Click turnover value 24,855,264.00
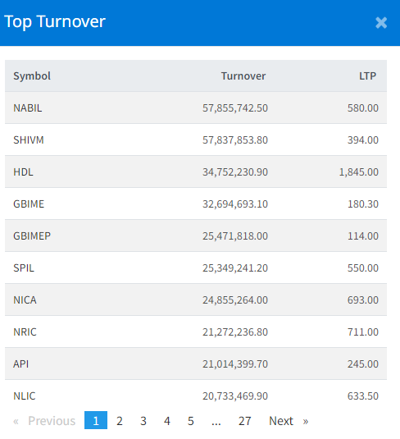Viewport: 400px width, 439px height. click(235, 300)
